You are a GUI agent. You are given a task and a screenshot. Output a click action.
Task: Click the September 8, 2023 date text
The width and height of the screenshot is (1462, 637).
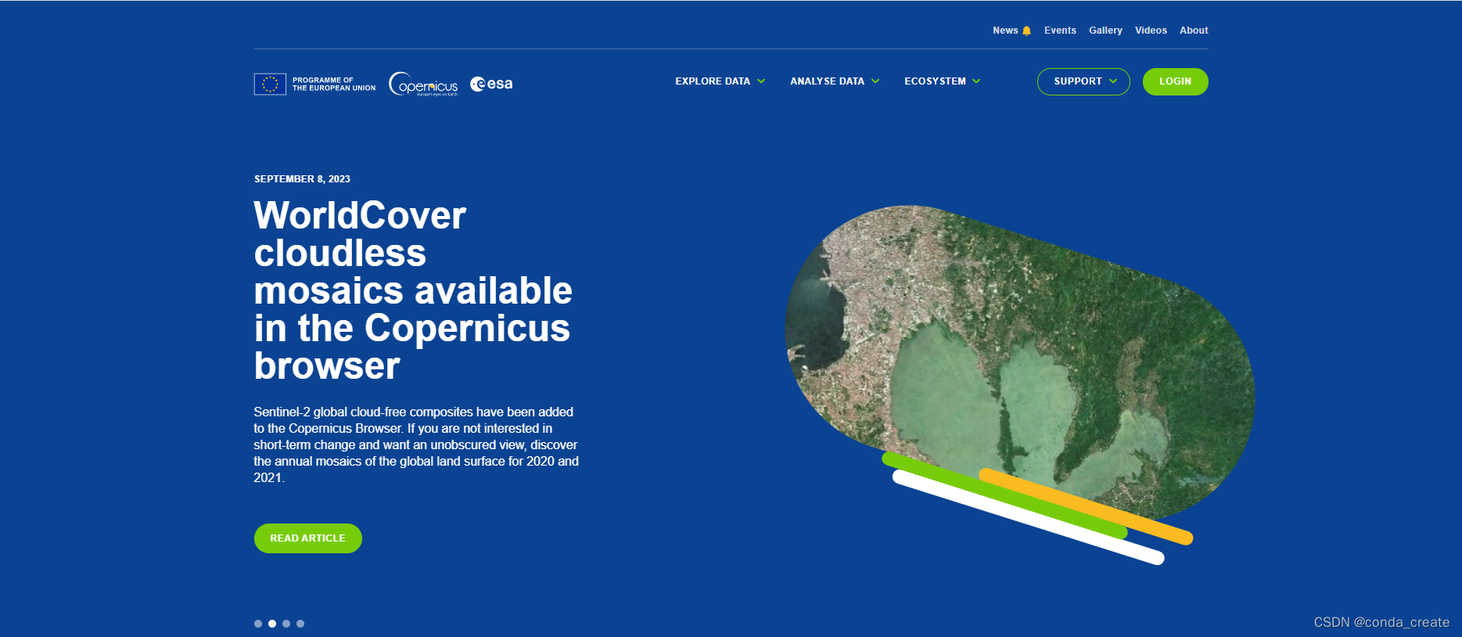coord(302,179)
